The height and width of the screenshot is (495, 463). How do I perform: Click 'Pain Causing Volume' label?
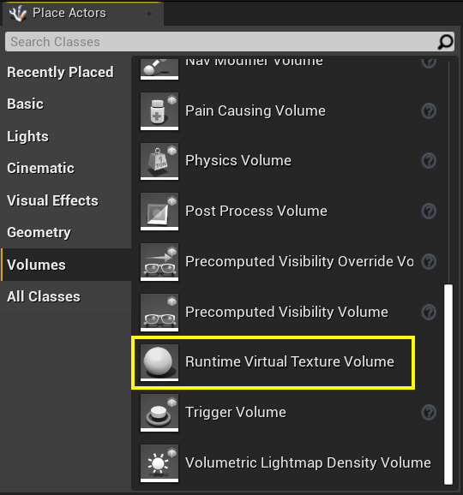pyautogui.click(x=256, y=110)
